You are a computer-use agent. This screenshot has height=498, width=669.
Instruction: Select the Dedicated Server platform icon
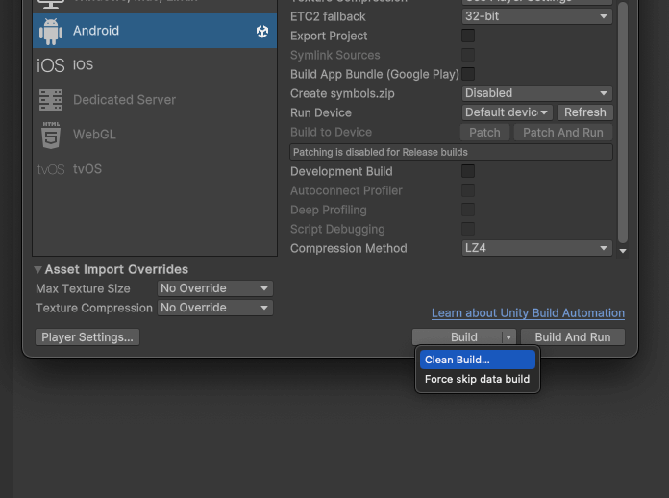click(x=50, y=100)
